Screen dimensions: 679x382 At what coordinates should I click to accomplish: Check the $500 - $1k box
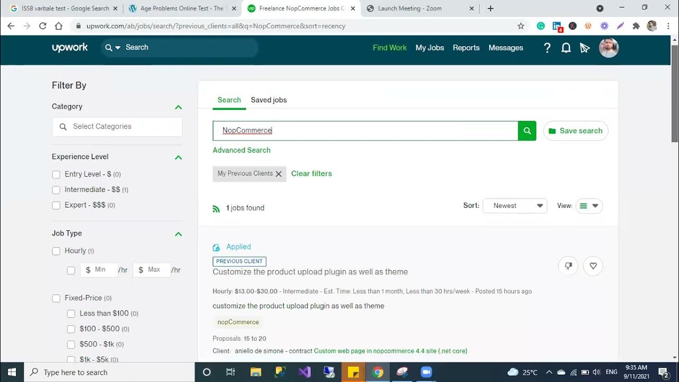coord(71,344)
